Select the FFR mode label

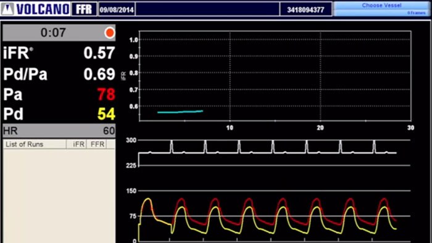click(84, 9)
